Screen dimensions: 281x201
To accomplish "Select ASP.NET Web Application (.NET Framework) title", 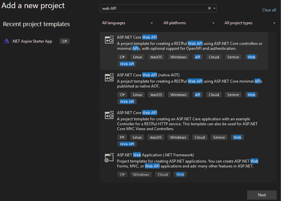I will pyautogui.click(x=155, y=155).
